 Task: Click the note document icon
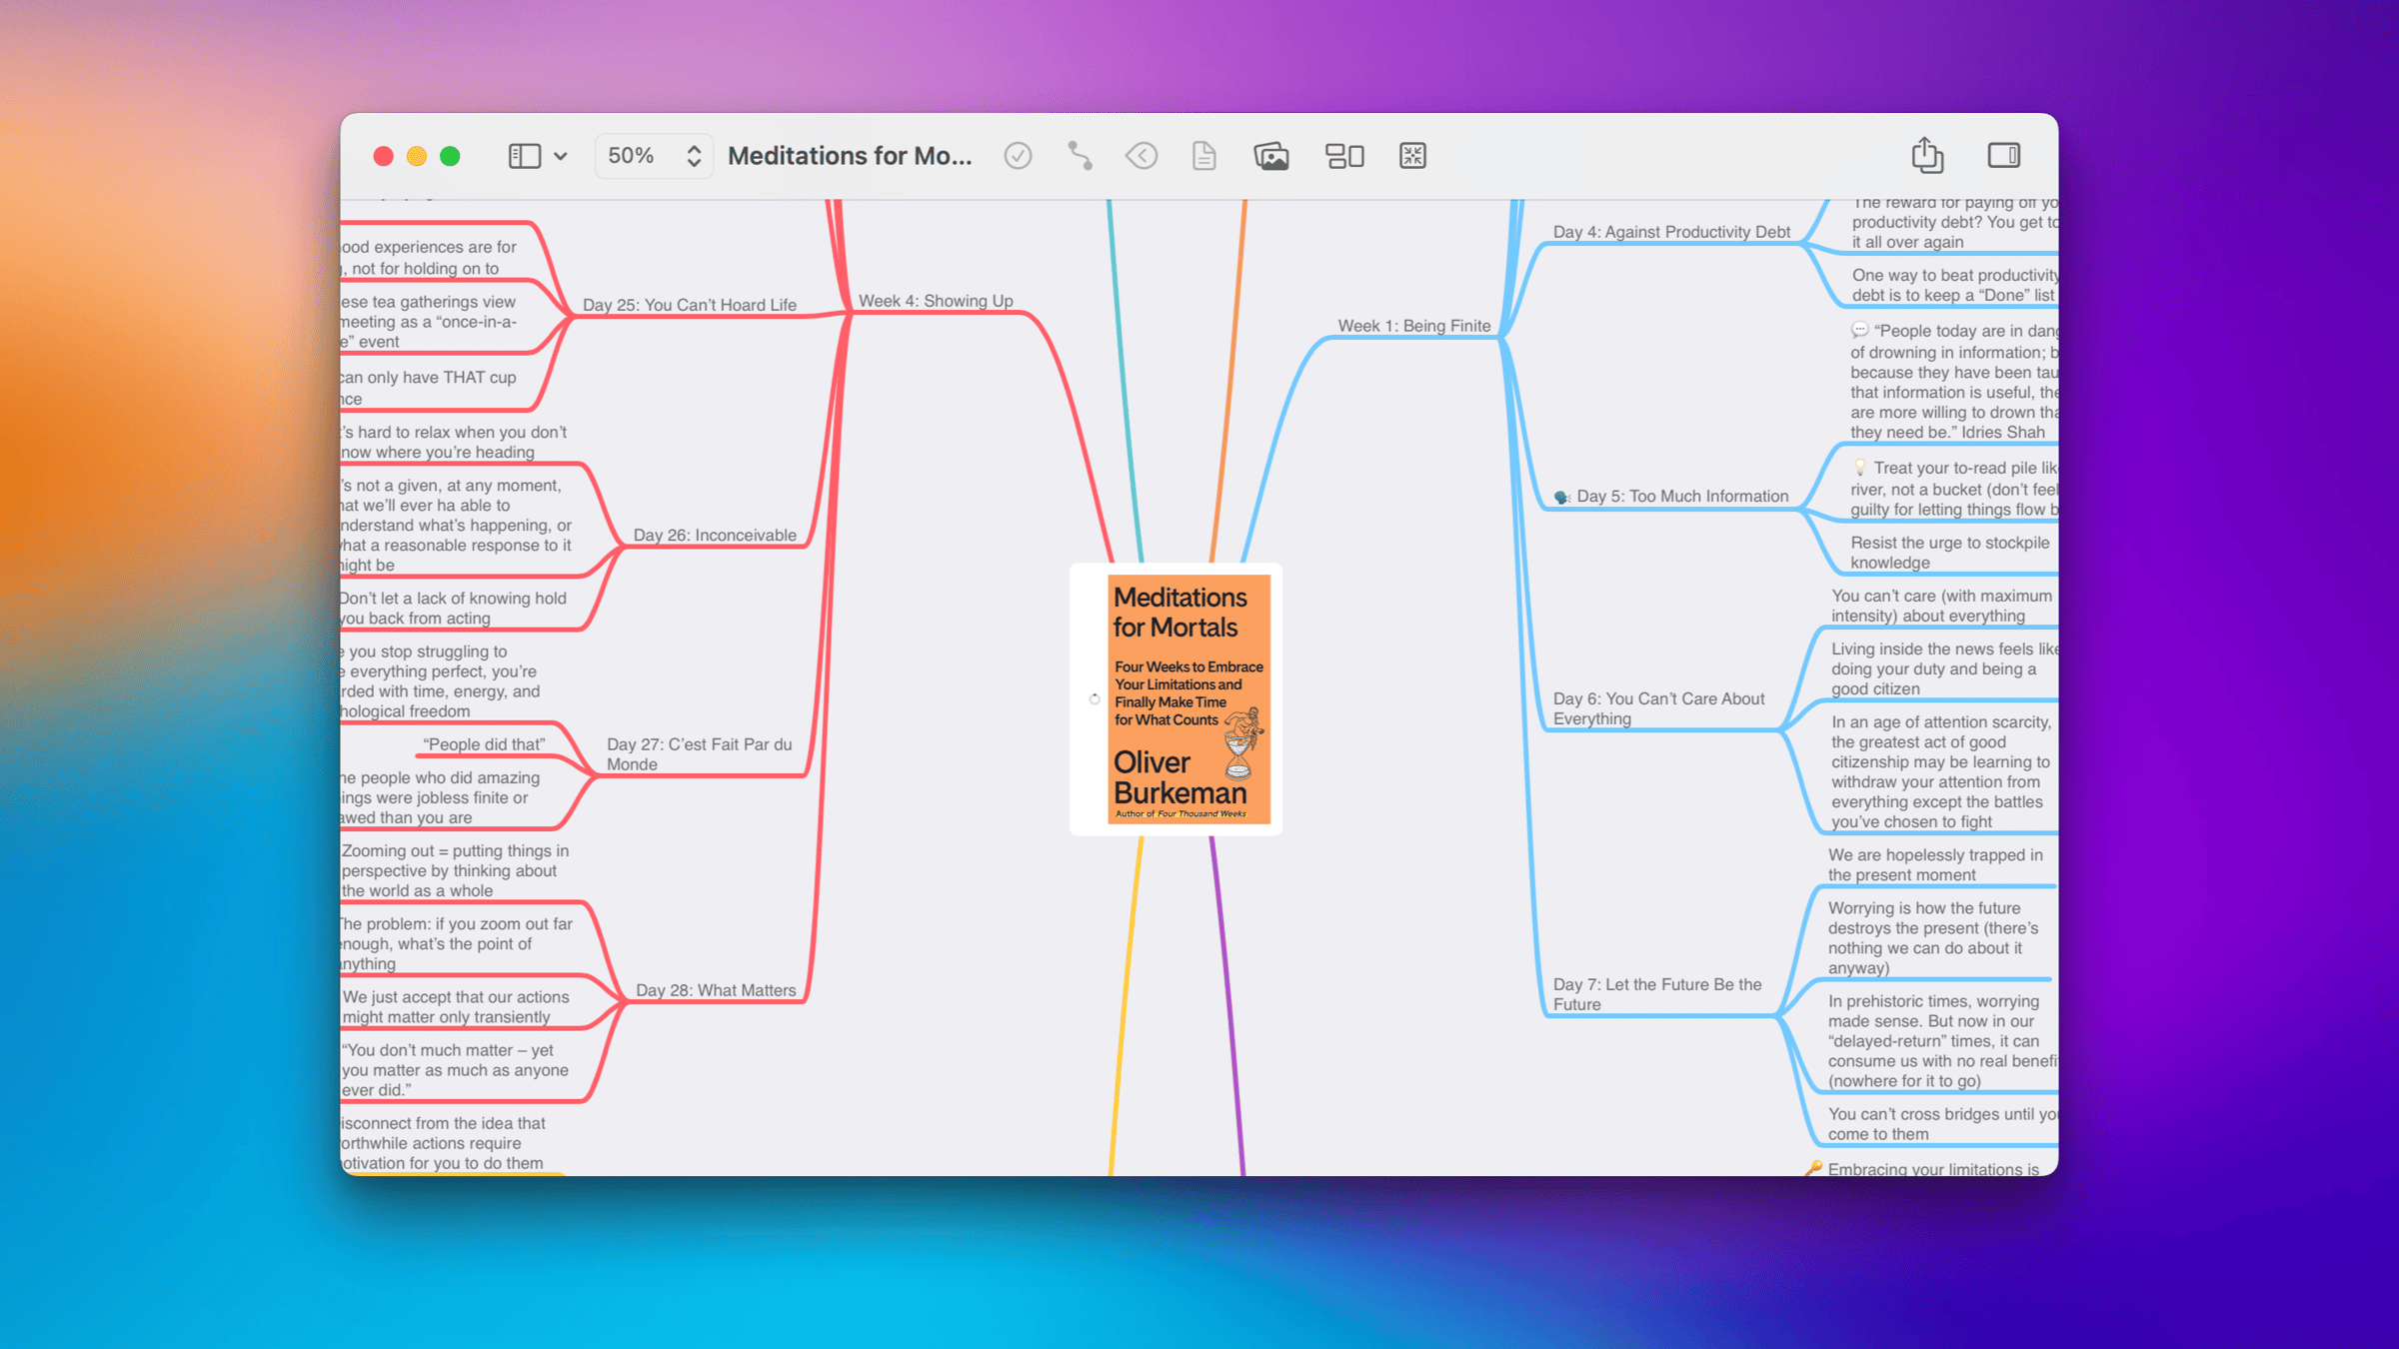click(1204, 156)
